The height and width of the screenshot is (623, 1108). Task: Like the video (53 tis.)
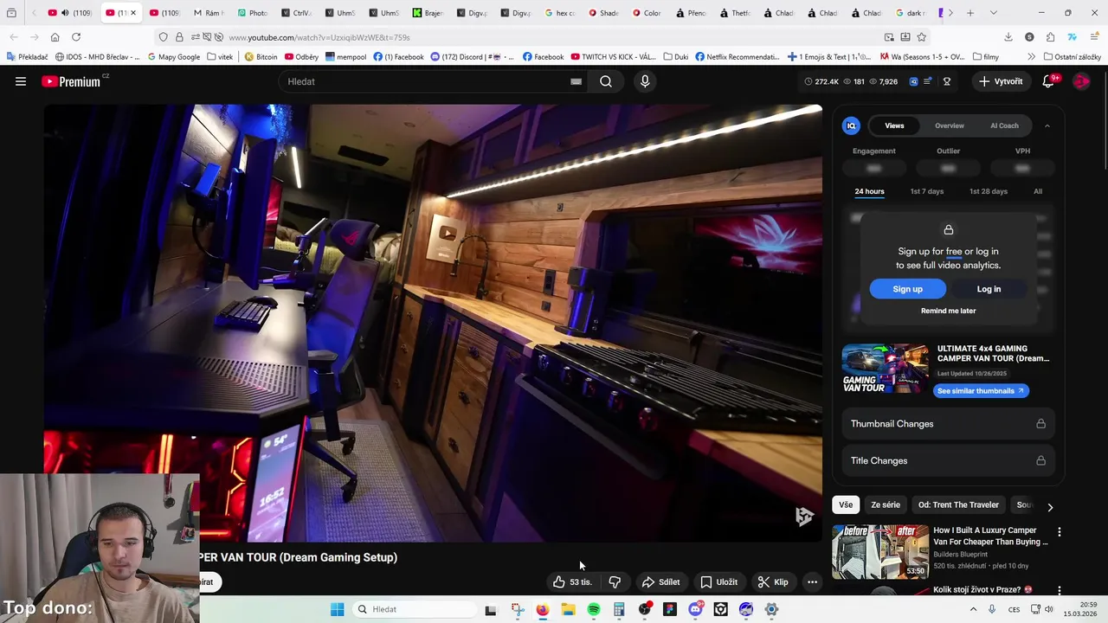572,582
